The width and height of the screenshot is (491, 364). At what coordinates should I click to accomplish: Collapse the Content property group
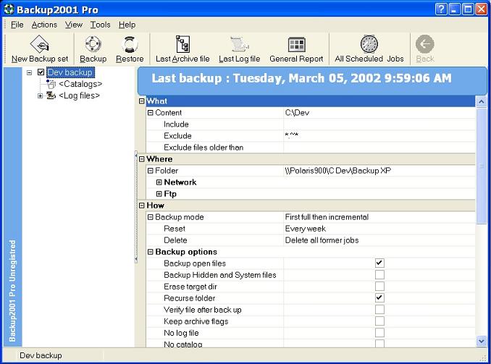click(151, 113)
